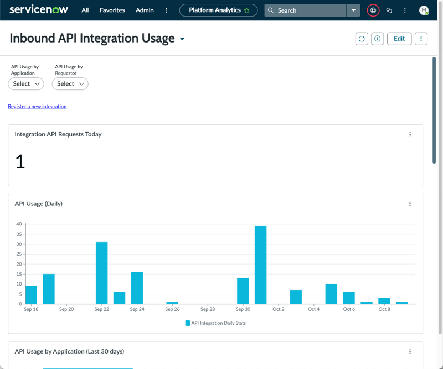Screen dimensions: 443x369
Task: Click the Sep 30 bar in chart
Action: (x=243, y=291)
